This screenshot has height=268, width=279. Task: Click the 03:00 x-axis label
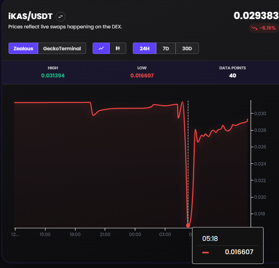[165, 234]
